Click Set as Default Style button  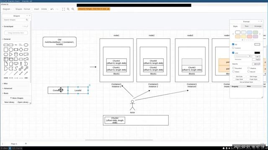click(x=246, y=82)
